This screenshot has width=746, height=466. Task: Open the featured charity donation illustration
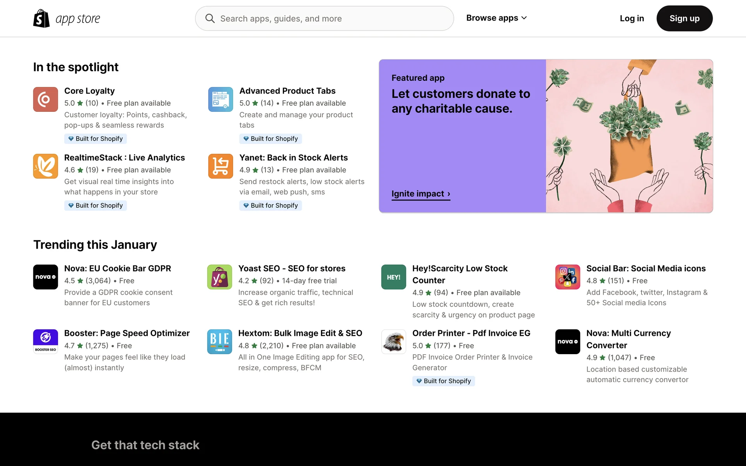point(629,136)
